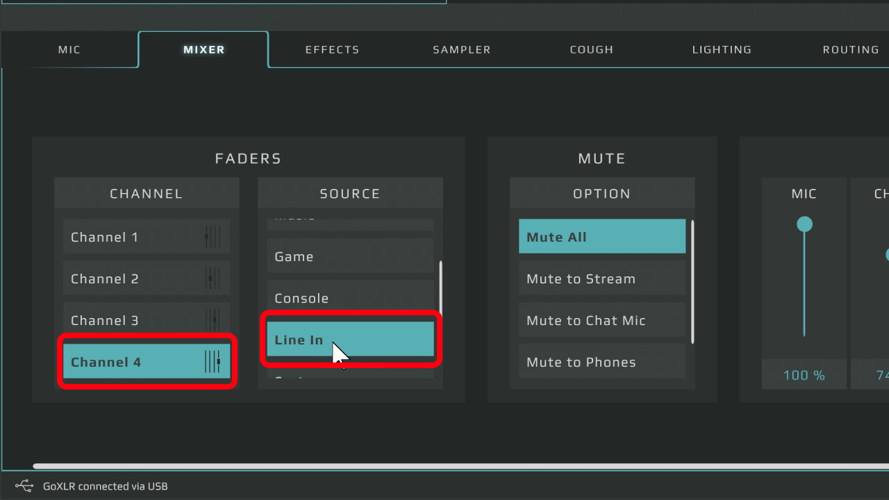Open the MIC tab
889x500 pixels.
coord(69,49)
